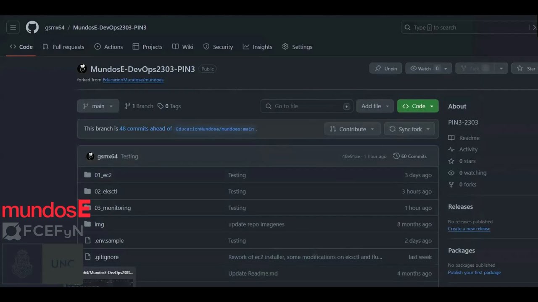Open the EducacionMundose/mundoes fork source link
The width and height of the screenshot is (538, 302).
133,80
